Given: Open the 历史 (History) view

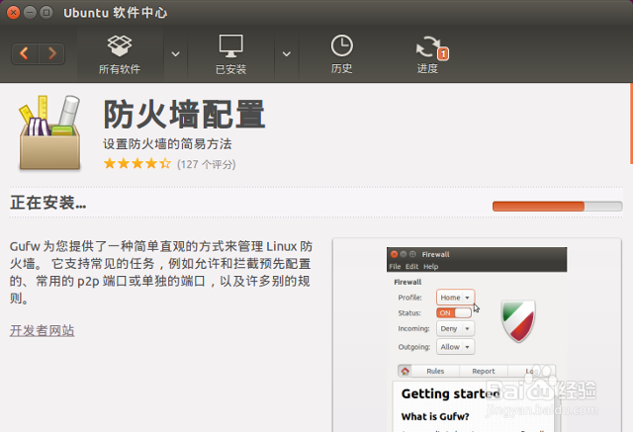Looking at the screenshot, I should [x=341, y=54].
